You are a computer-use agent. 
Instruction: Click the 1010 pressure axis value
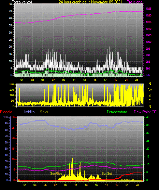point(148,29)
